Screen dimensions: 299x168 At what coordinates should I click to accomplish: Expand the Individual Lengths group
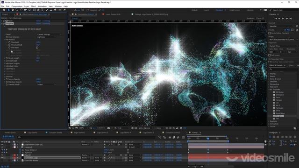[4, 63]
